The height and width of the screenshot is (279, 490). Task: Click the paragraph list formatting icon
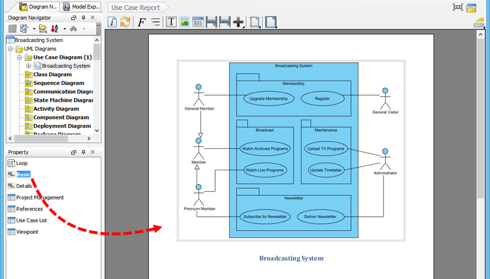coord(156,22)
